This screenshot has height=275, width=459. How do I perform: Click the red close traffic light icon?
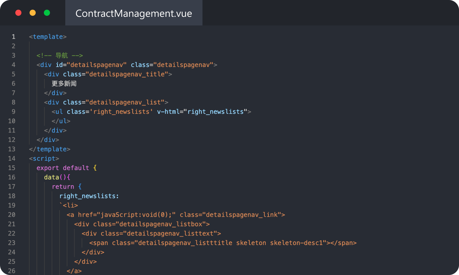pyautogui.click(x=18, y=13)
